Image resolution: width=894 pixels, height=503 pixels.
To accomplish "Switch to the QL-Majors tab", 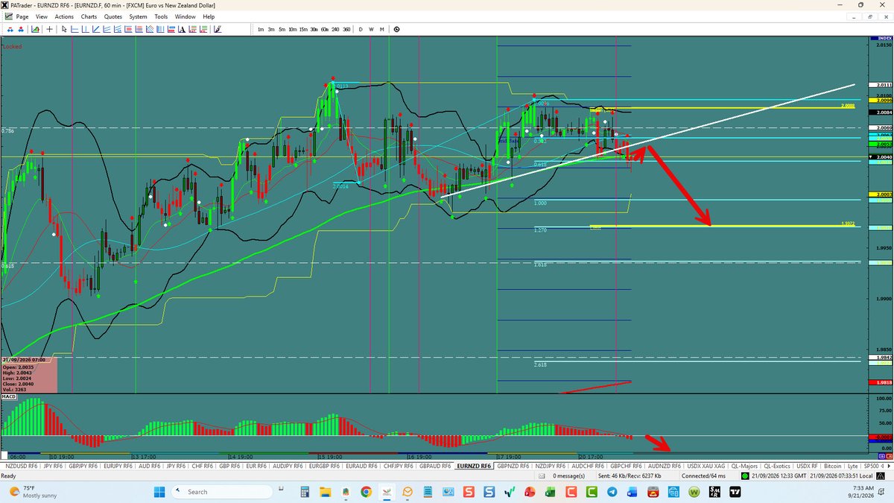I will (744, 466).
